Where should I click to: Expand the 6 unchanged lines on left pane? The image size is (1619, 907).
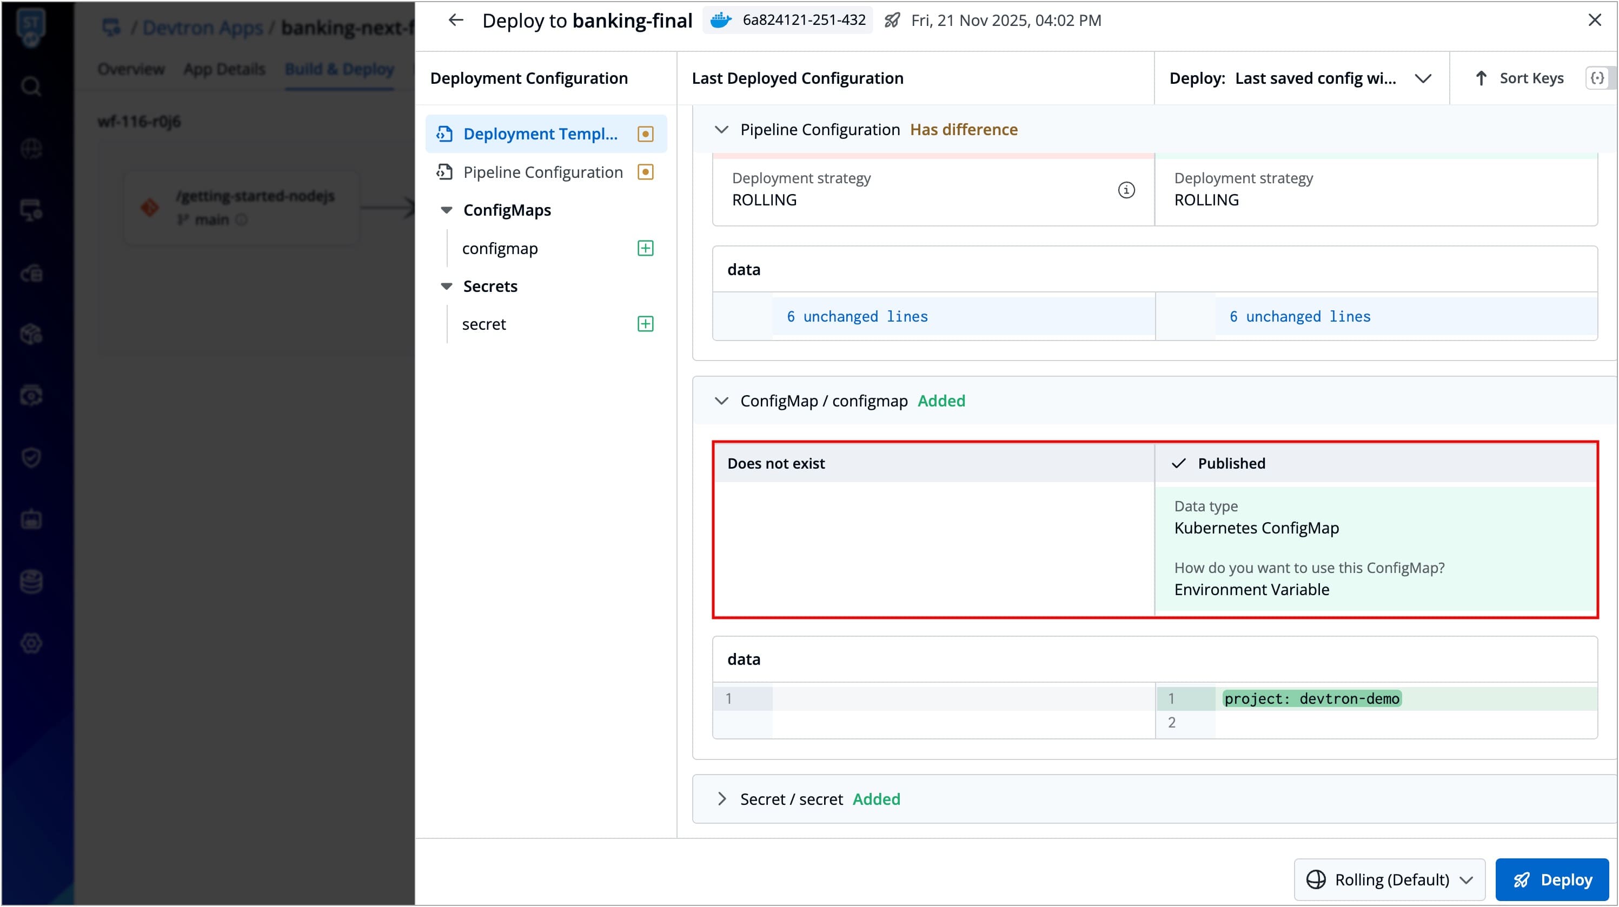point(857,317)
